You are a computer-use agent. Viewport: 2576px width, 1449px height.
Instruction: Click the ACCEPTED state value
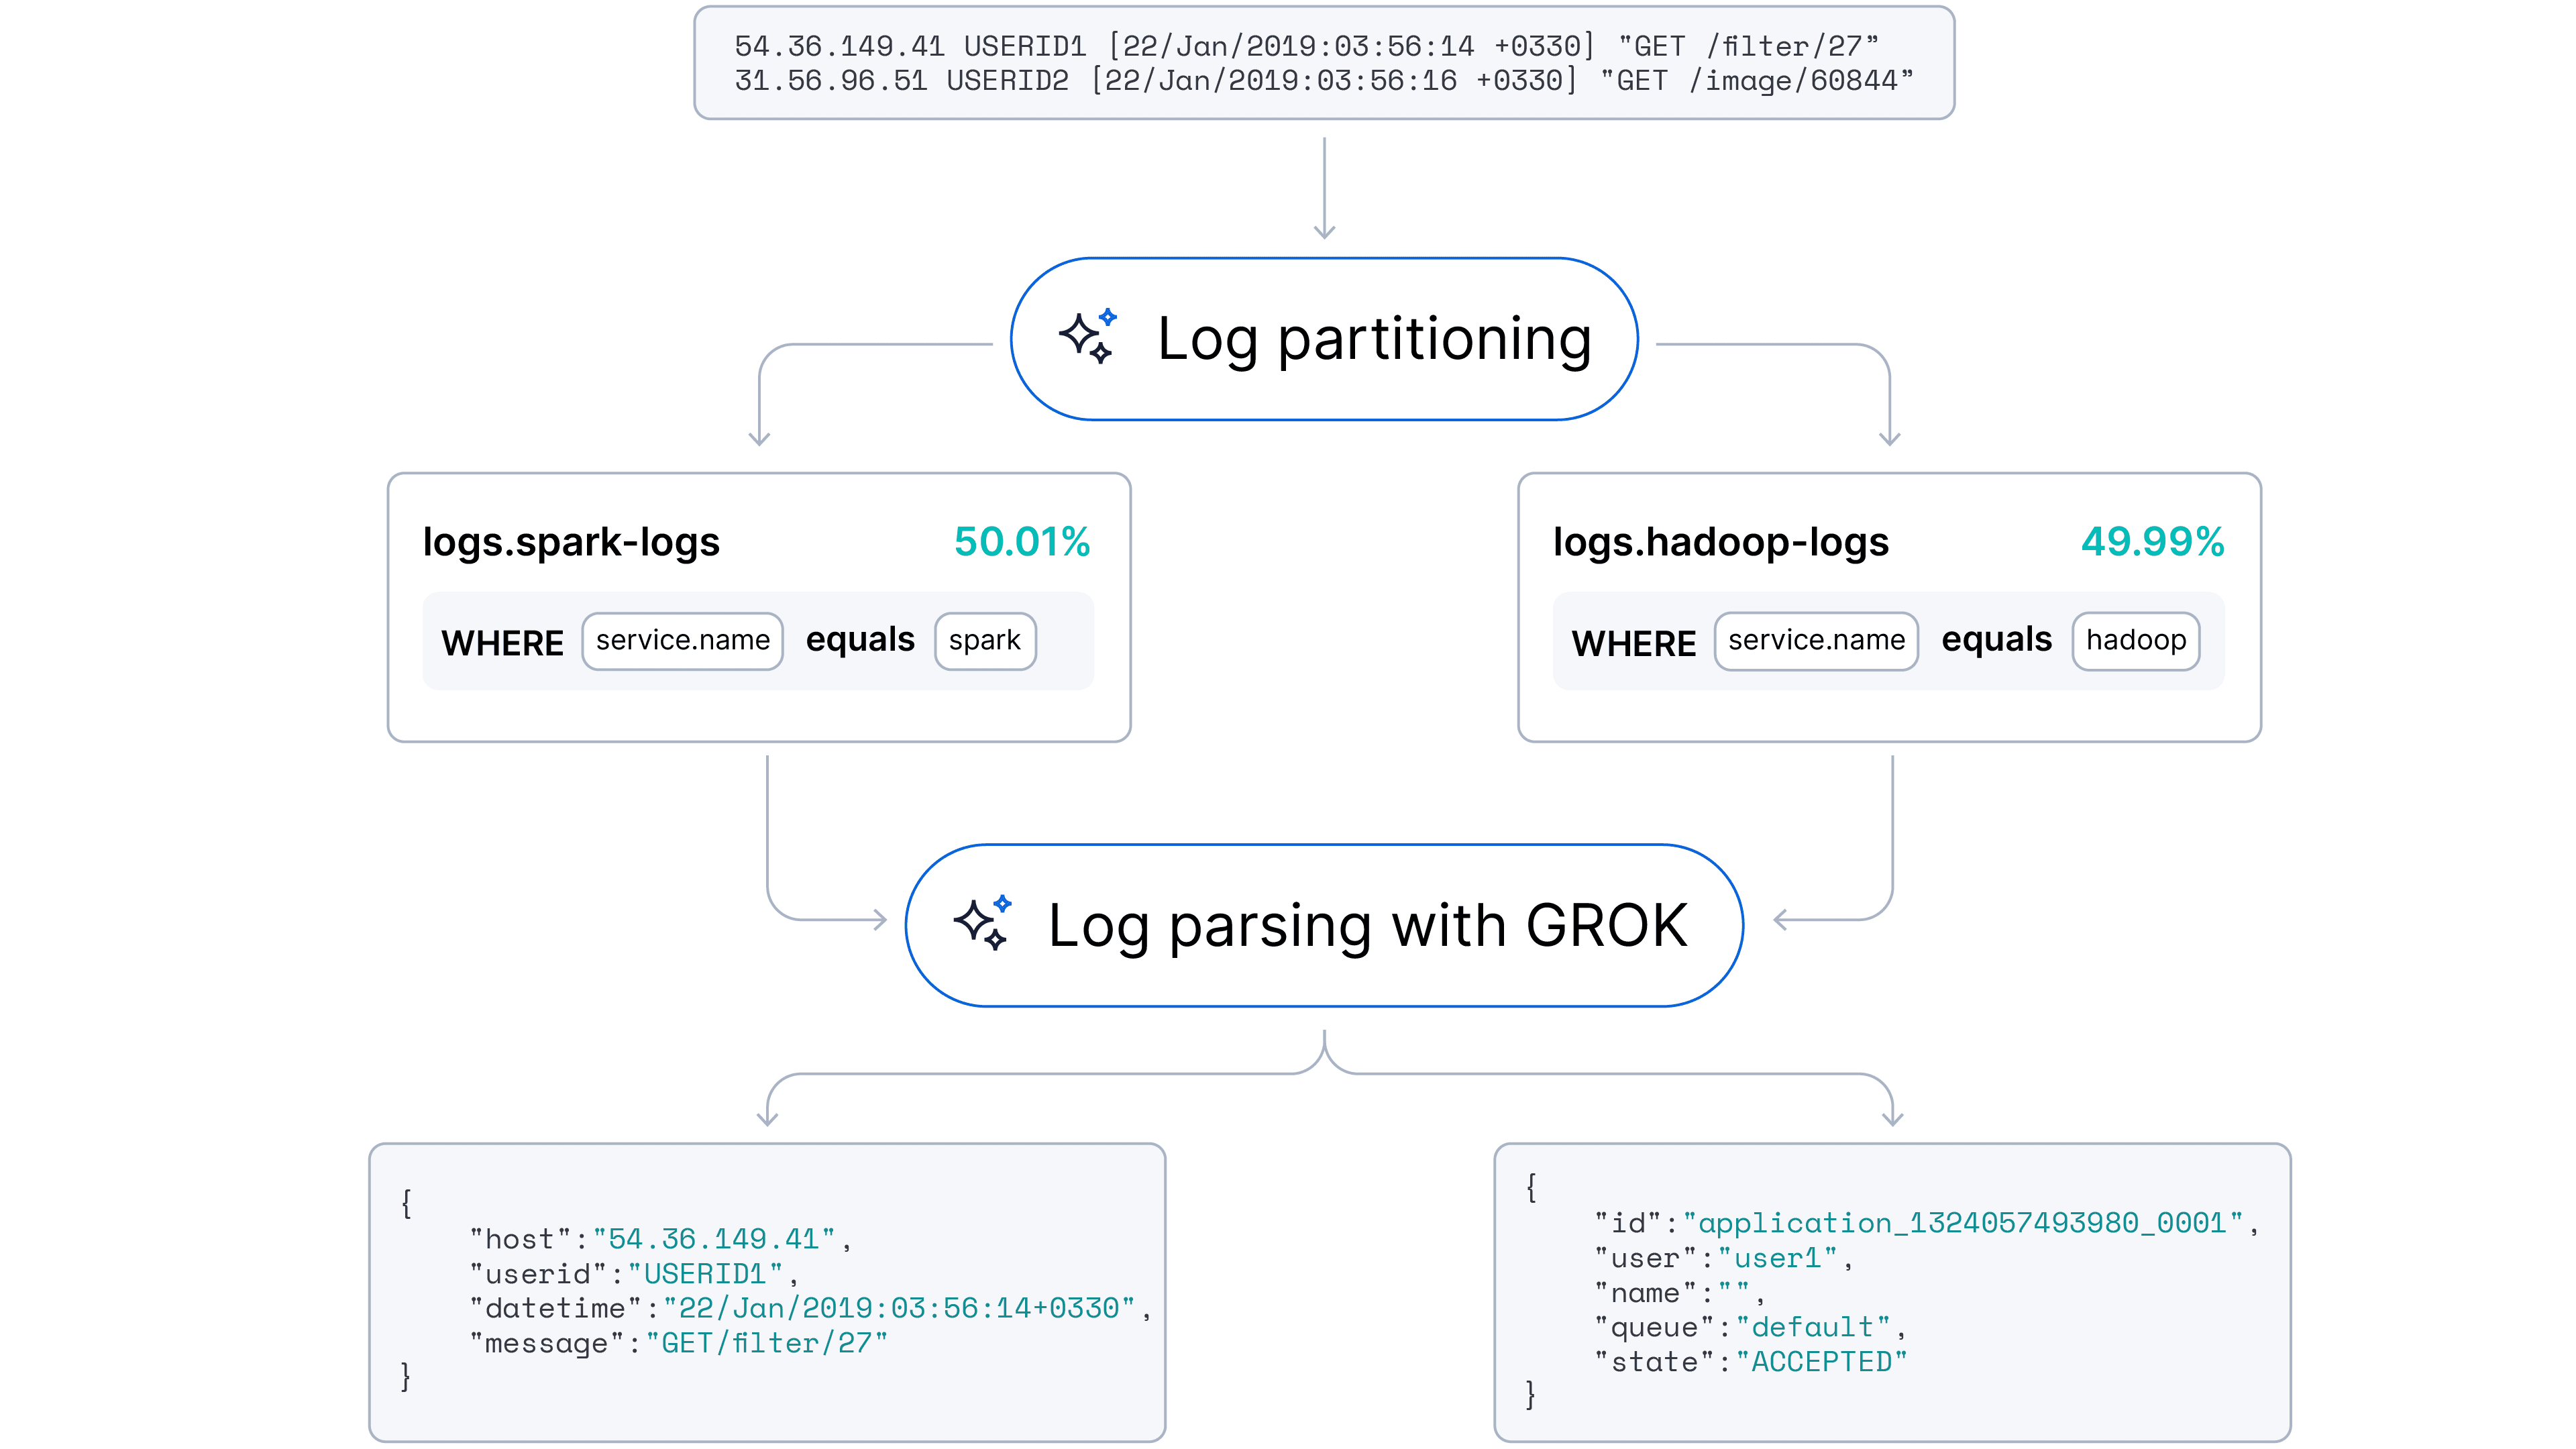[x=1821, y=1362]
